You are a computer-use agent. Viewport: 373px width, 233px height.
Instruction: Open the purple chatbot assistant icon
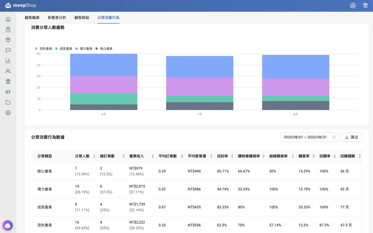coord(8,225)
